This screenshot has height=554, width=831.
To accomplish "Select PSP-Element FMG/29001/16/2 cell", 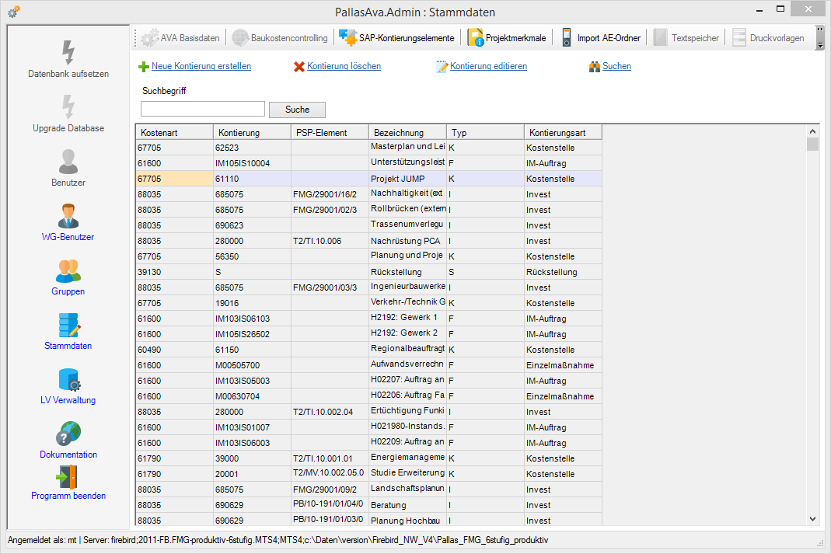I will [330, 194].
